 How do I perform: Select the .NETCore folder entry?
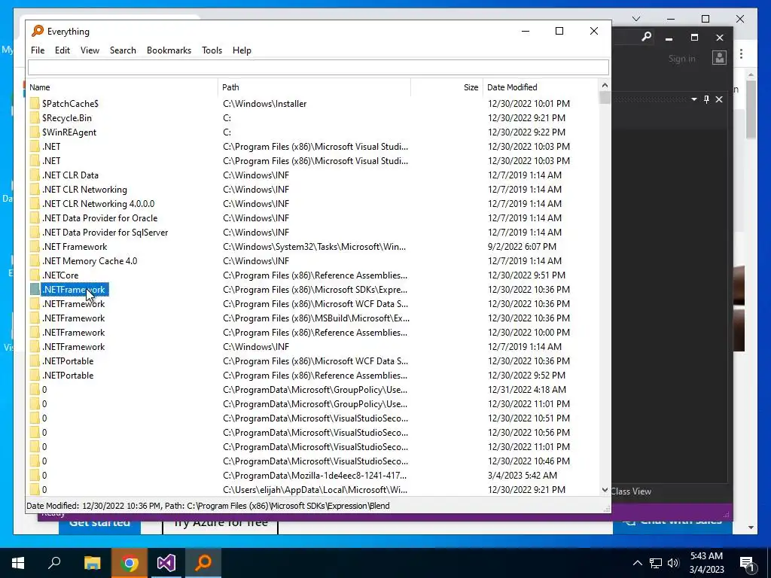(60, 275)
